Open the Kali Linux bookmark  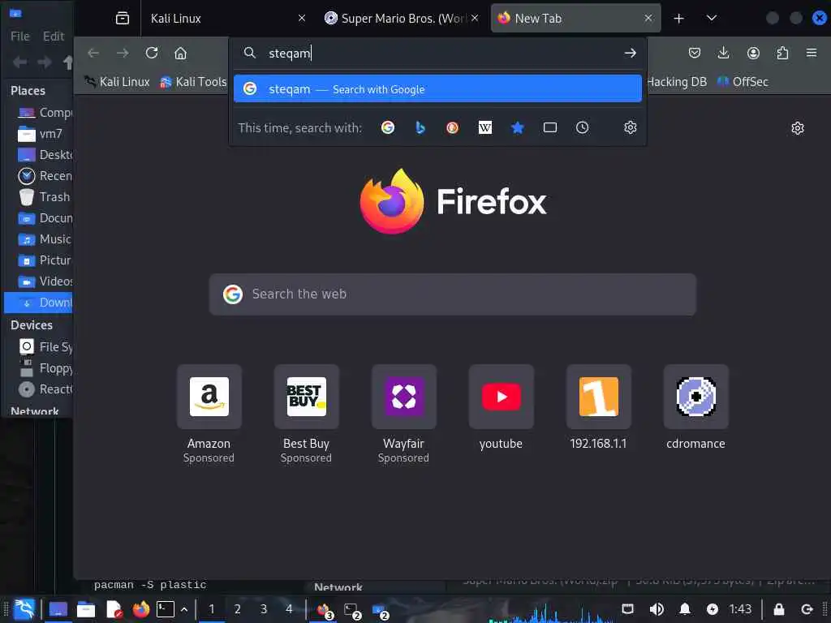(x=118, y=82)
